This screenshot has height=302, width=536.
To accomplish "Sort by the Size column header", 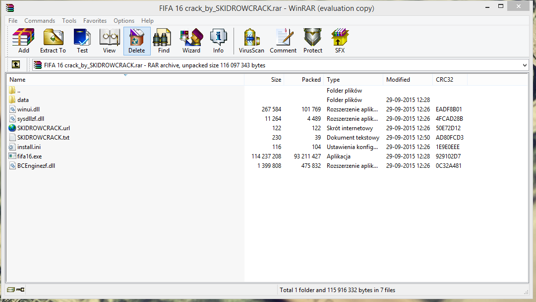I will click(264, 80).
